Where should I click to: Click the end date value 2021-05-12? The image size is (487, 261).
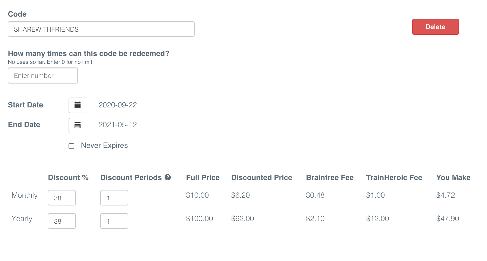point(118,125)
